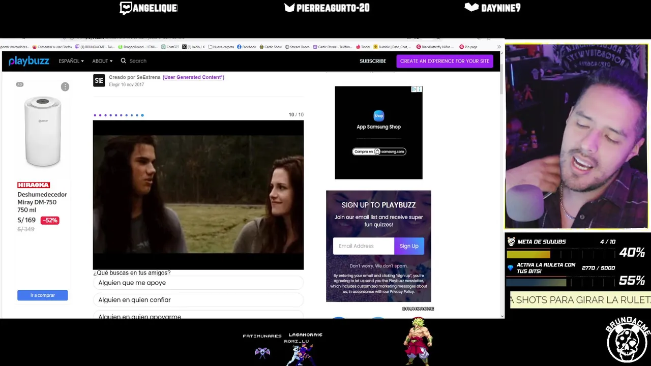This screenshot has width=651, height=366.
Task: Open the Stream Racer bookmark
Action: click(x=297, y=47)
